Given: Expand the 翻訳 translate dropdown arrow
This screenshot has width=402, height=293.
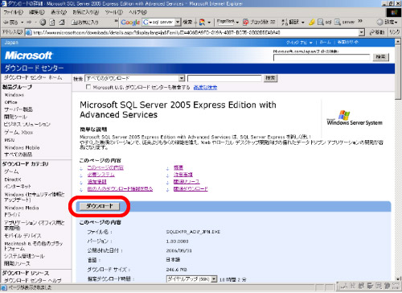Looking at the screenshot, I should (x=303, y=23).
